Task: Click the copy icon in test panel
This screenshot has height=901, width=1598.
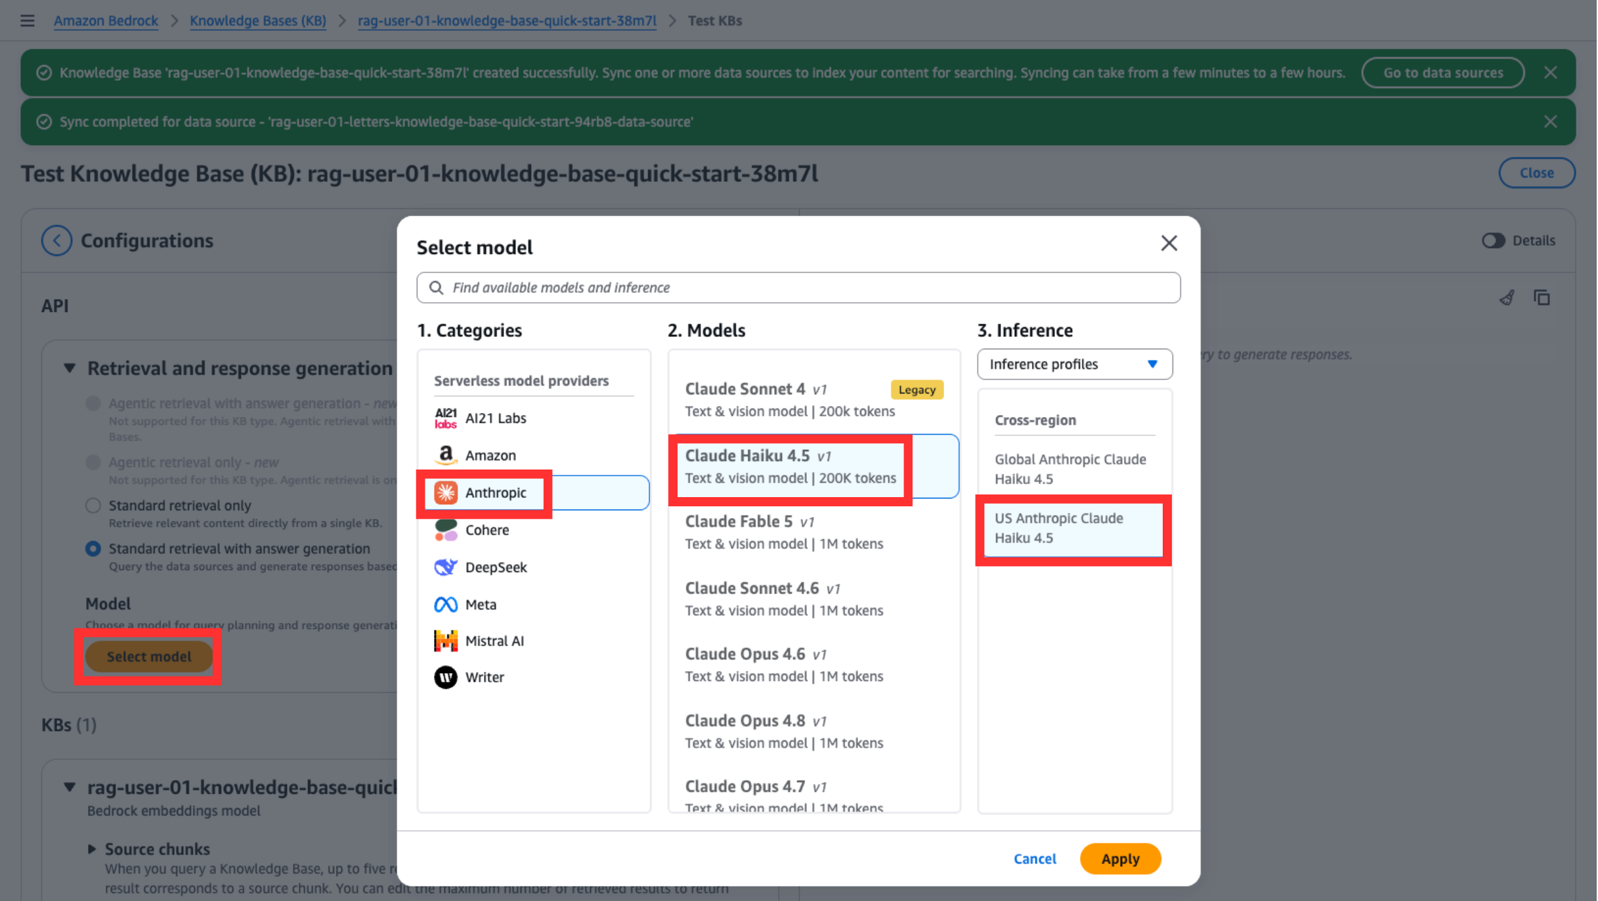Action: (1542, 298)
